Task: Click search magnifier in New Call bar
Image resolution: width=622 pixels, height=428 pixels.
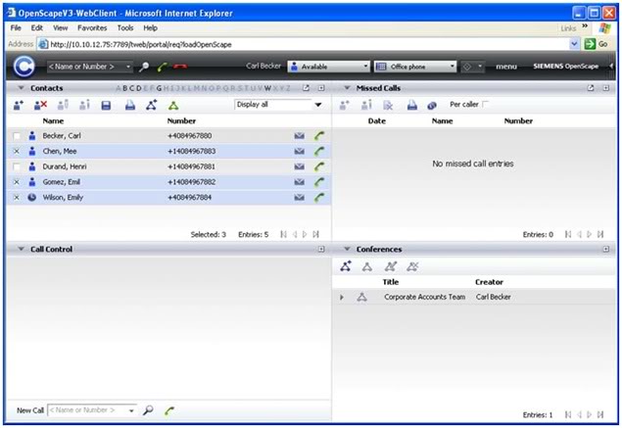Action: tap(148, 410)
